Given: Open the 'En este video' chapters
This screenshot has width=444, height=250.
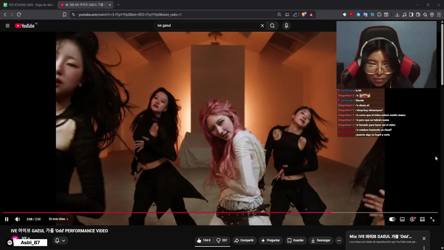Looking at the screenshot, I should tap(58, 219).
